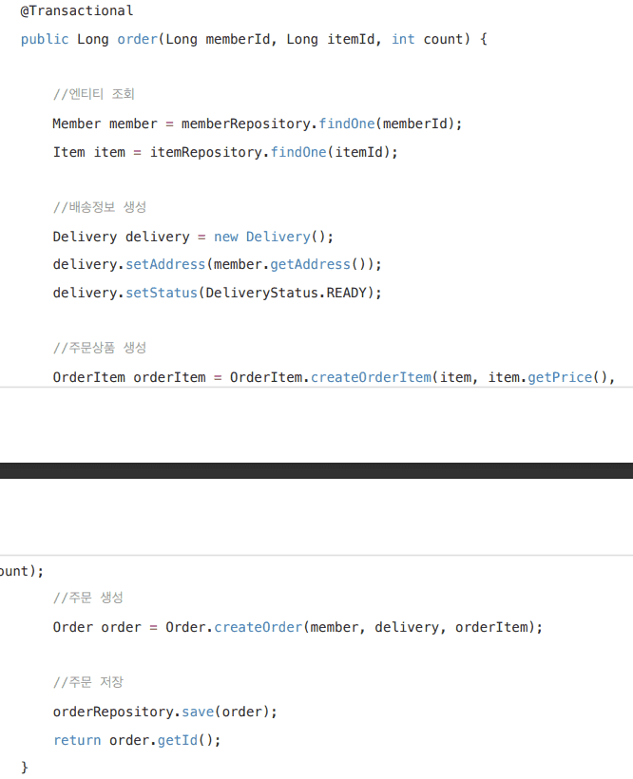This screenshot has height=779, width=633.
Task: Click the setAddress method call
Action: (x=165, y=264)
